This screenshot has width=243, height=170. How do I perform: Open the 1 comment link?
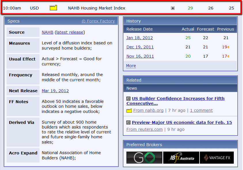201,110
